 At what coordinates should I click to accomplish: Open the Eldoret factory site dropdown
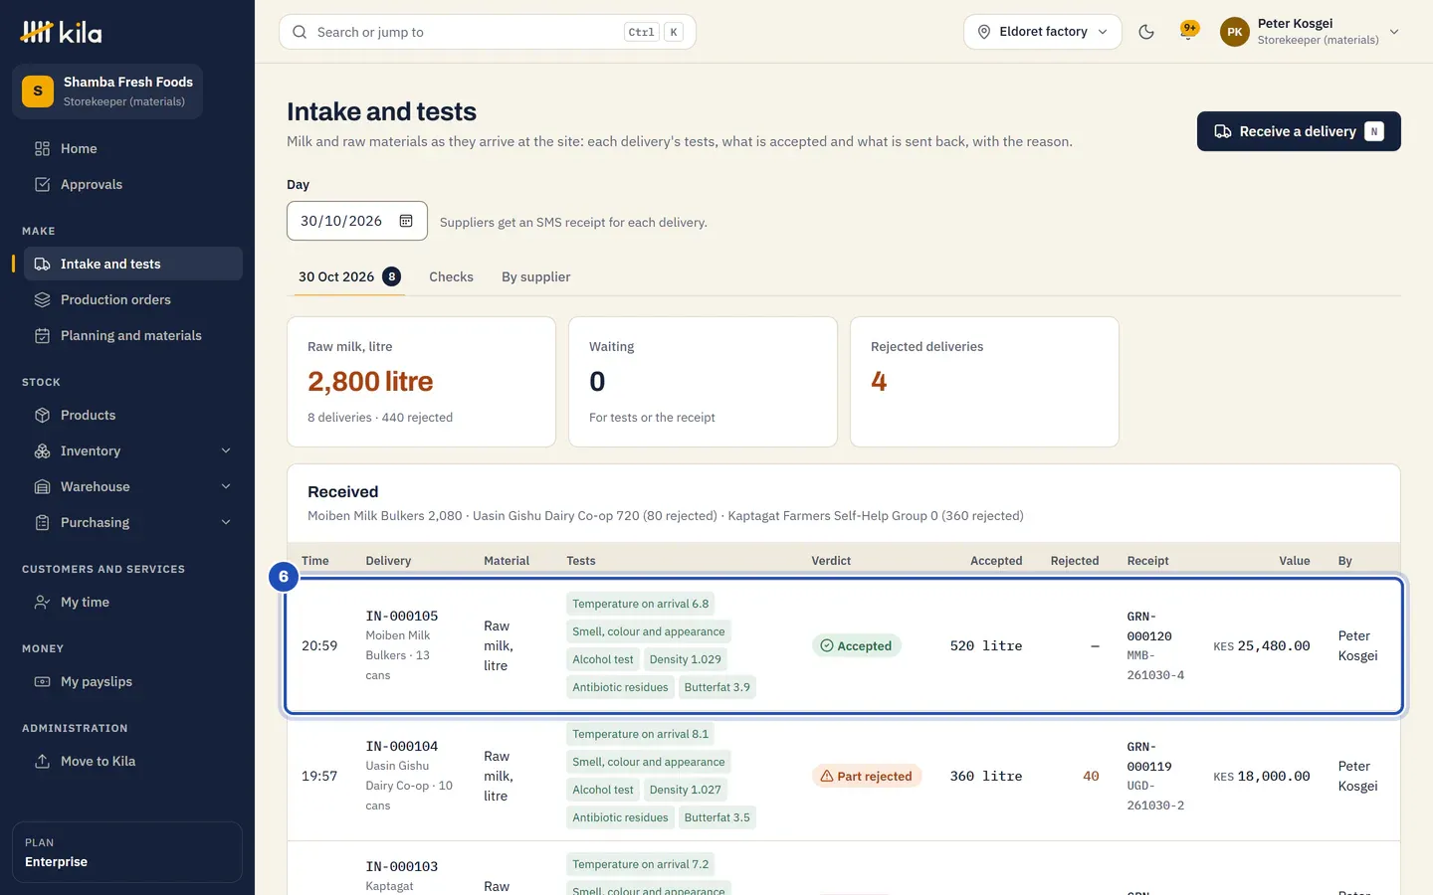[1042, 32]
